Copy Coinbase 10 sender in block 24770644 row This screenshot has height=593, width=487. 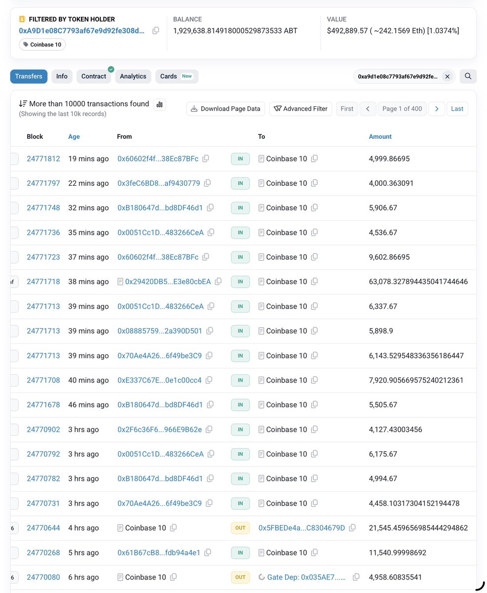click(173, 528)
